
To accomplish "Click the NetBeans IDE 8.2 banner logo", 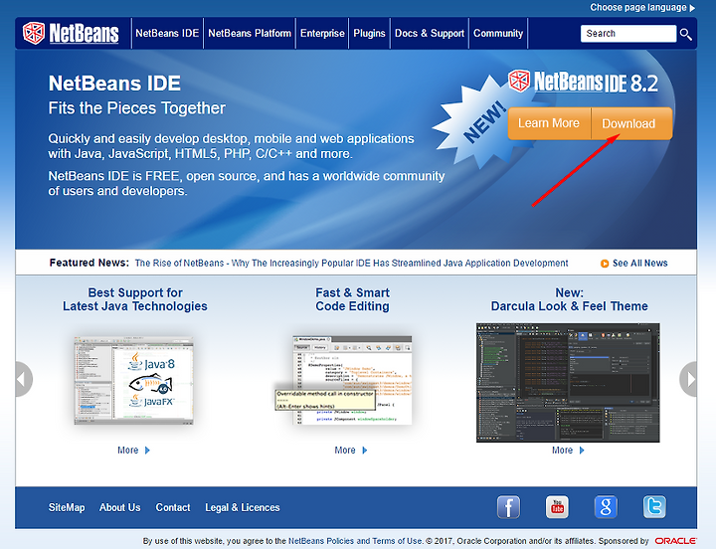I will point(583,83).
